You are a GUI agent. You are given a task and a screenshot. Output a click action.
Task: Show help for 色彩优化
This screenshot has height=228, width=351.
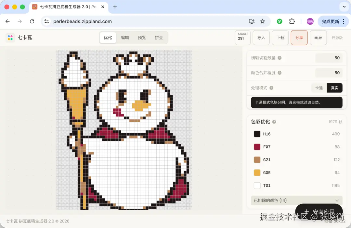274,122
